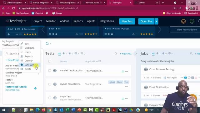Viewport: 200px width, 113px height.
Task: Show hidden system tray icons chevron
Action: [x=158, y=110]
